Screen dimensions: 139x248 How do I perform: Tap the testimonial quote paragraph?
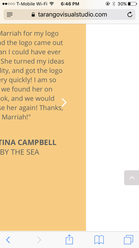pos(32,75)
